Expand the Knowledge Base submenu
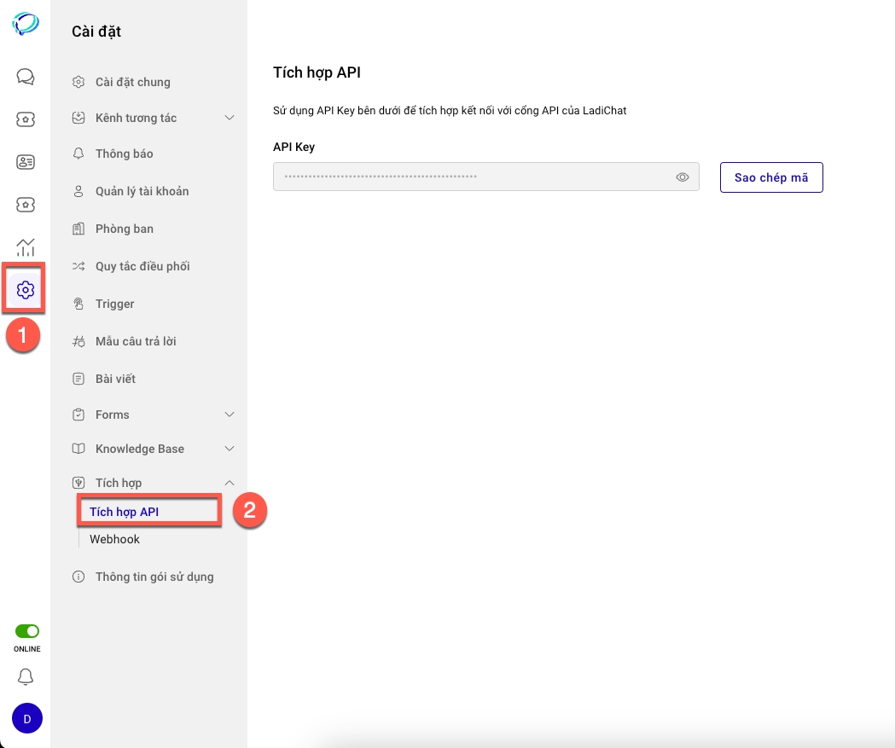895x748 pixels. click(229, 449)
